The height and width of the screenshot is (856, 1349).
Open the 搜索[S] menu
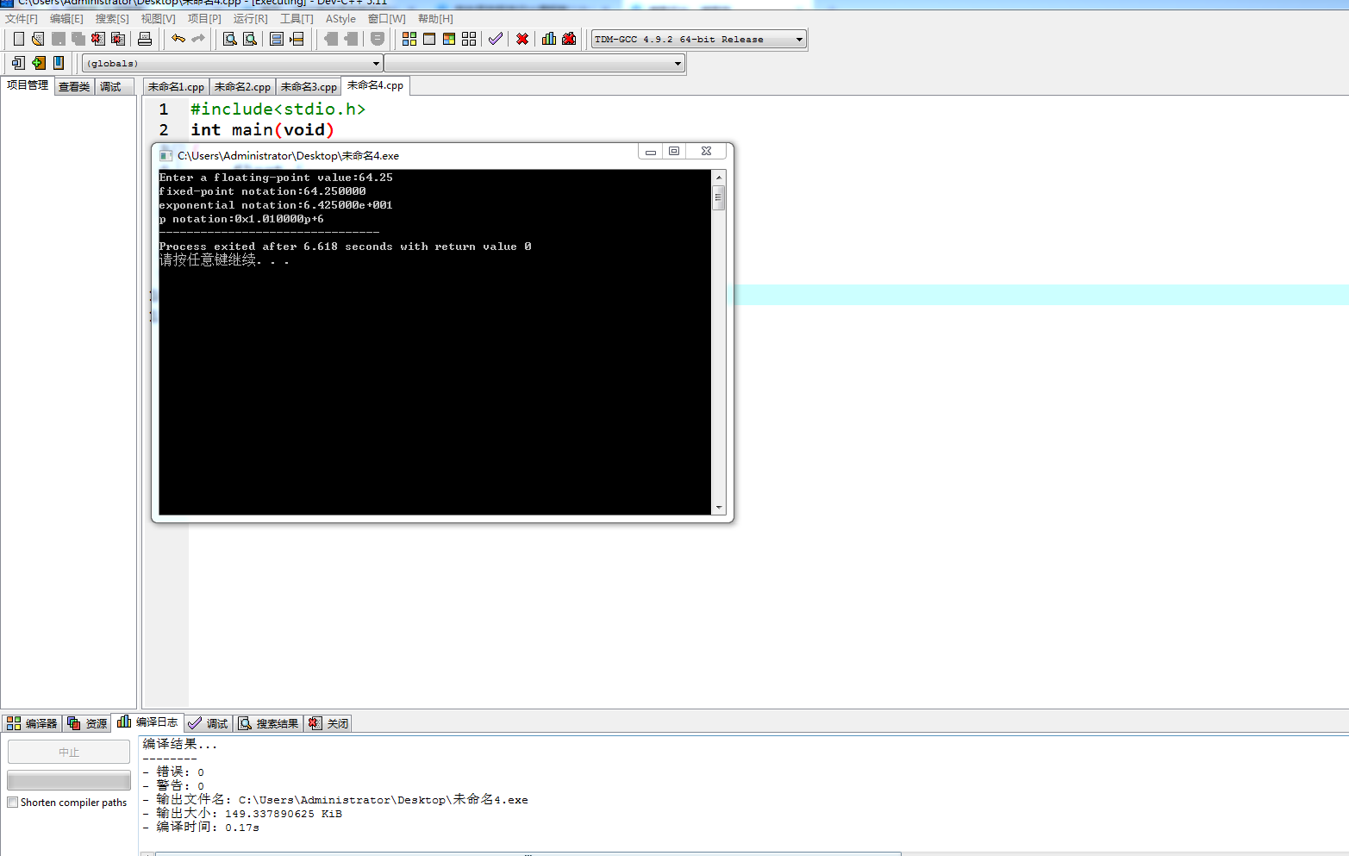pos(112,18)
